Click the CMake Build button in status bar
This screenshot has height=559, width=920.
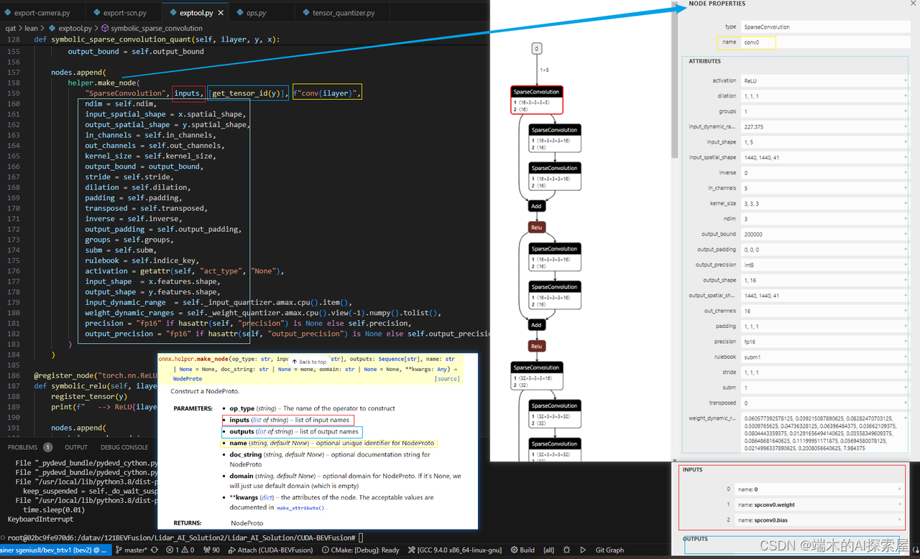[523, 550]
